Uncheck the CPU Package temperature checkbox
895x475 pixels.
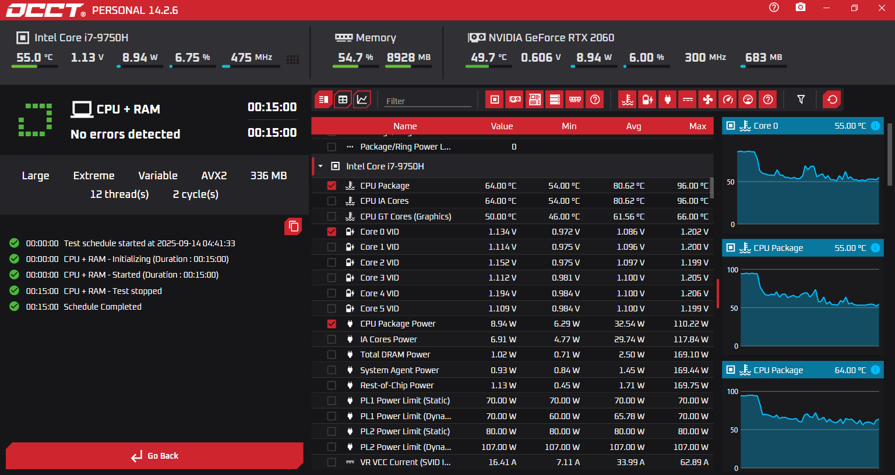[332, 186]
